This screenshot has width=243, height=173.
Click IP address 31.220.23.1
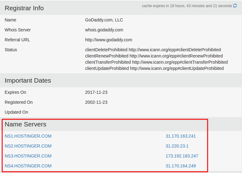point(177,146)
